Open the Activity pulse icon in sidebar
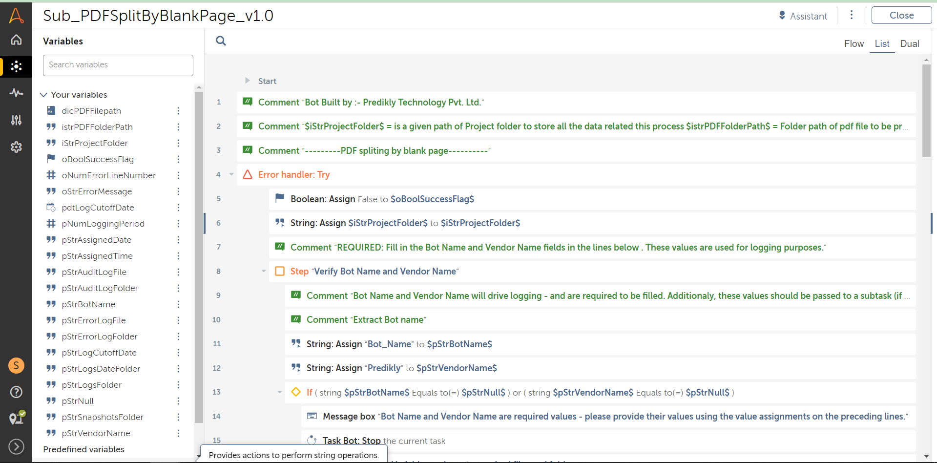The width and height of the screenshot is (937, 463). pos(16,93)
